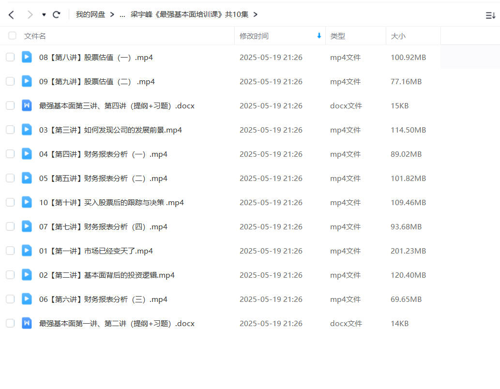Viewport: 500px width, 389px height.
Task: Click the 100.92MB size value
Action: pyautogui.click(x=408, y=58)
